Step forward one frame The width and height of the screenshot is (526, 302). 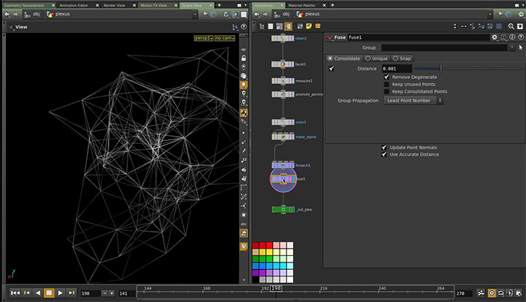pyautogui.click(x=72, y=293)
